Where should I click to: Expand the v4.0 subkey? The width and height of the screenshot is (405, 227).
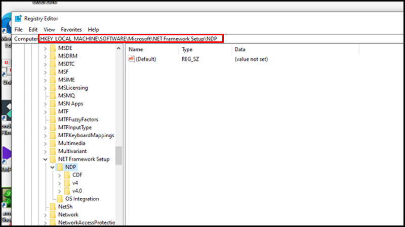pyautogui.click(x=59, y=192)
